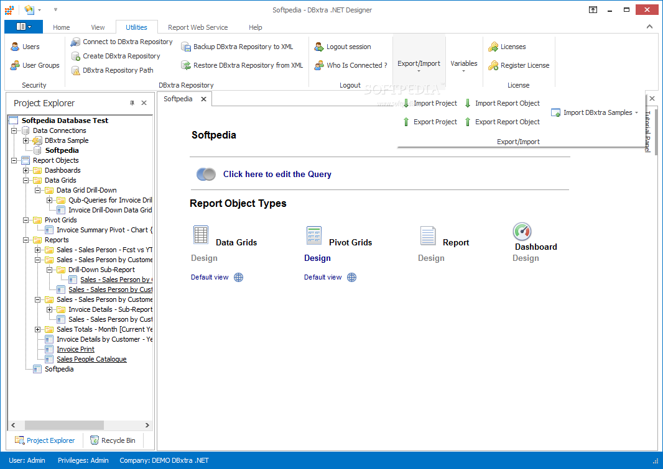663x469 pixels.
Task: Click Default view under Pivot Grids
Action: [323, 277]
